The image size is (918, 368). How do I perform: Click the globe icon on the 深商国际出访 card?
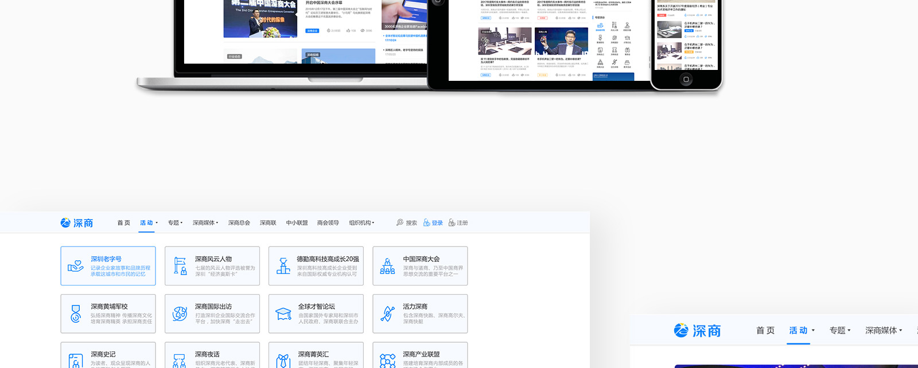[x=180, y=314]
